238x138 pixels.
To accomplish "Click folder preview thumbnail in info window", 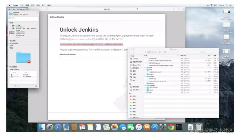I will tap(23, 57).
